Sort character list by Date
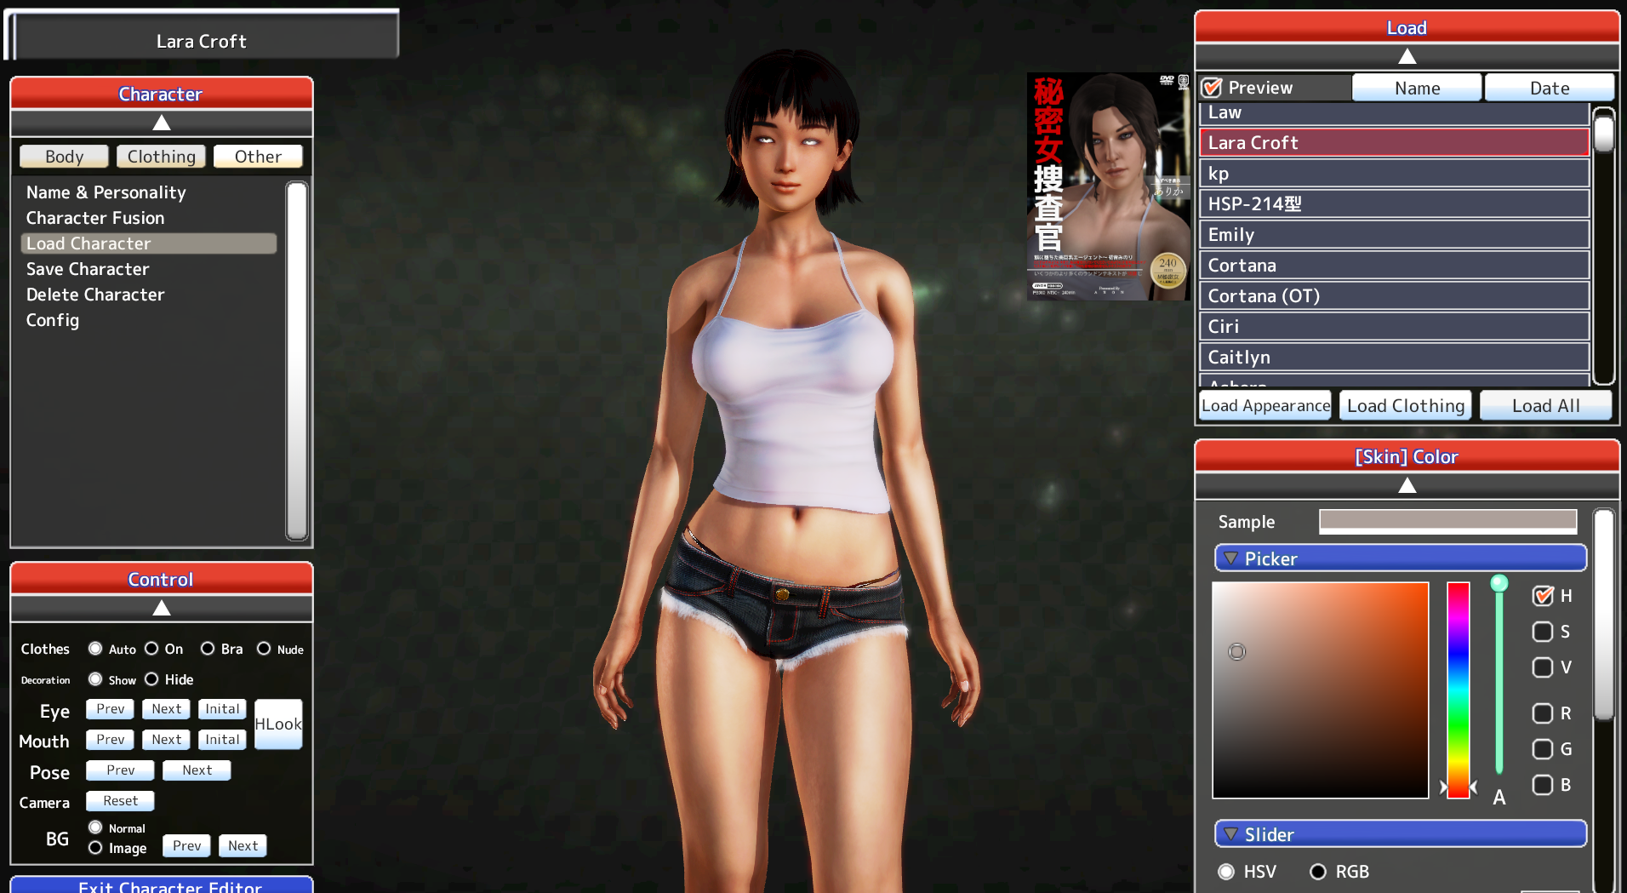 (x=1550, y=88)
